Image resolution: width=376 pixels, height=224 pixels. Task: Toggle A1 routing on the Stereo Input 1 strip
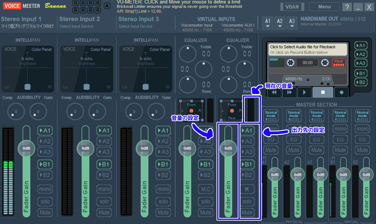(45, 131)
